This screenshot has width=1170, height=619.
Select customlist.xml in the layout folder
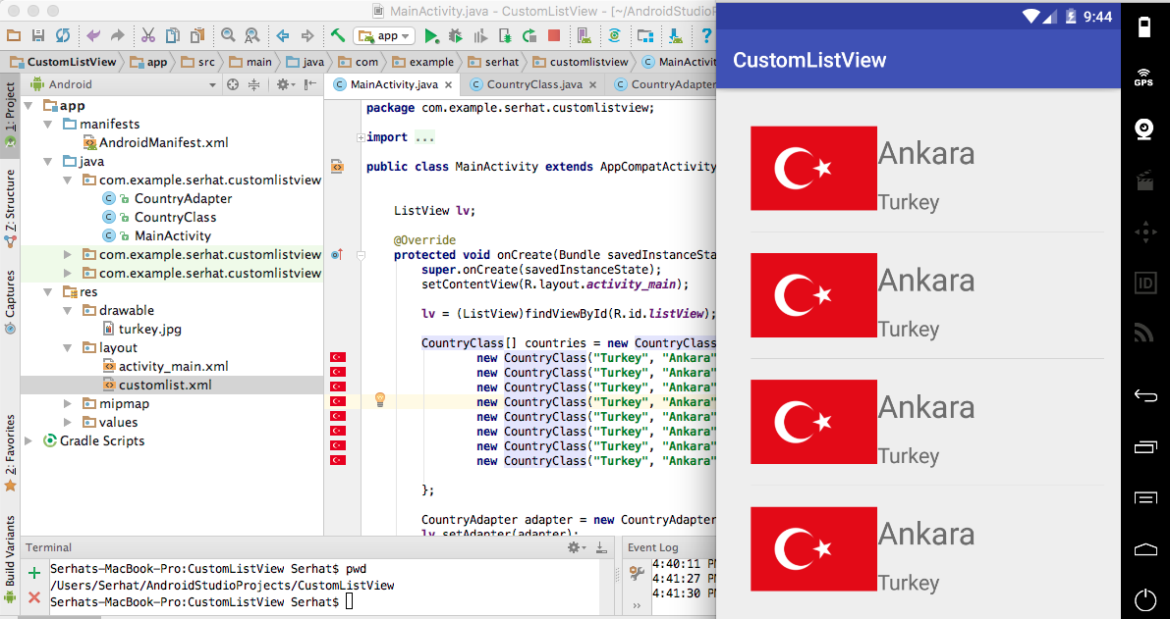point(165,386)
